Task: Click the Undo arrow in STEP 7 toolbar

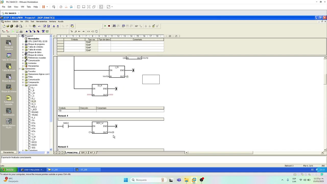Action: coord(39,26)
